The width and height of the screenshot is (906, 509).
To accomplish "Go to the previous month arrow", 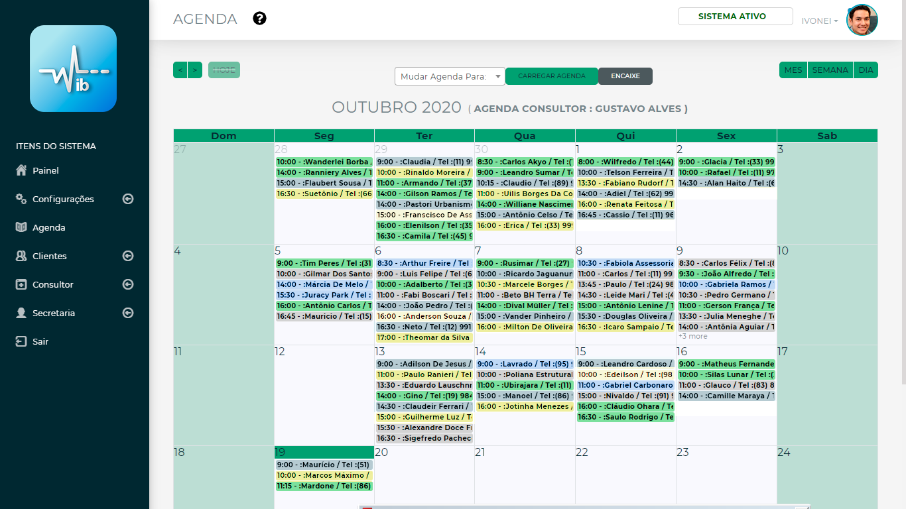I will (x=180, y=70).
